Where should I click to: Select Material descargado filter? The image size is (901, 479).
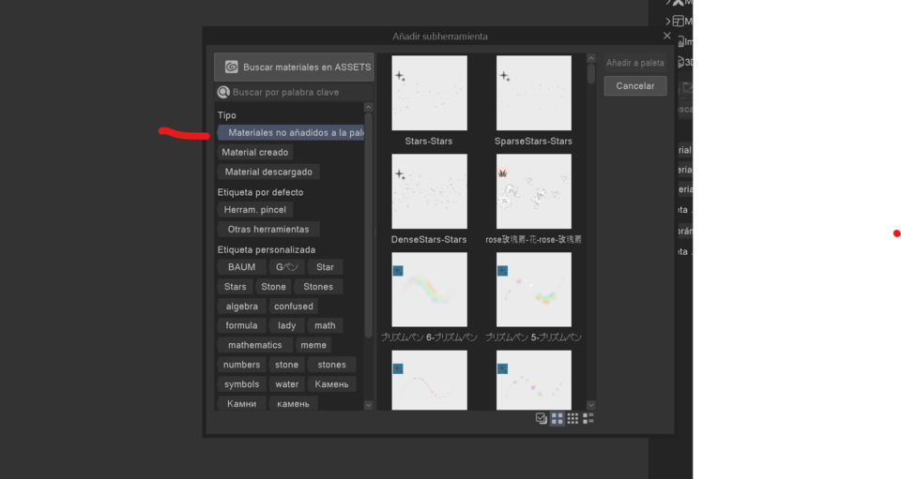268,172
